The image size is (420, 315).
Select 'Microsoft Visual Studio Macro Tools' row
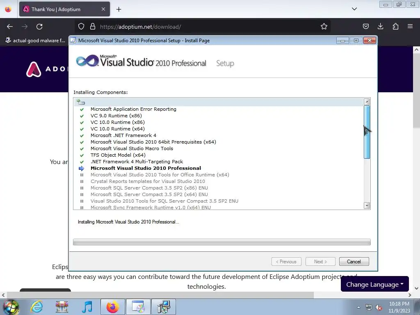132,148
